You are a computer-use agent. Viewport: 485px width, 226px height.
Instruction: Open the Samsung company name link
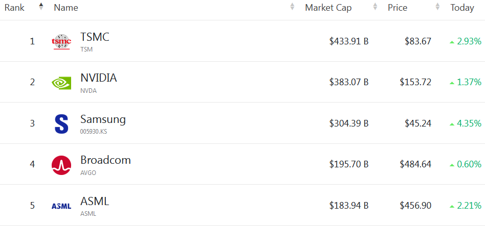103,119
